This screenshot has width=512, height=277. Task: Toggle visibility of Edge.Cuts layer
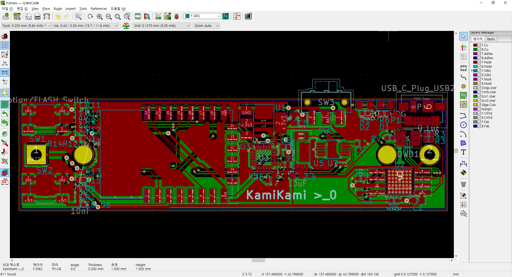point(479,105)
